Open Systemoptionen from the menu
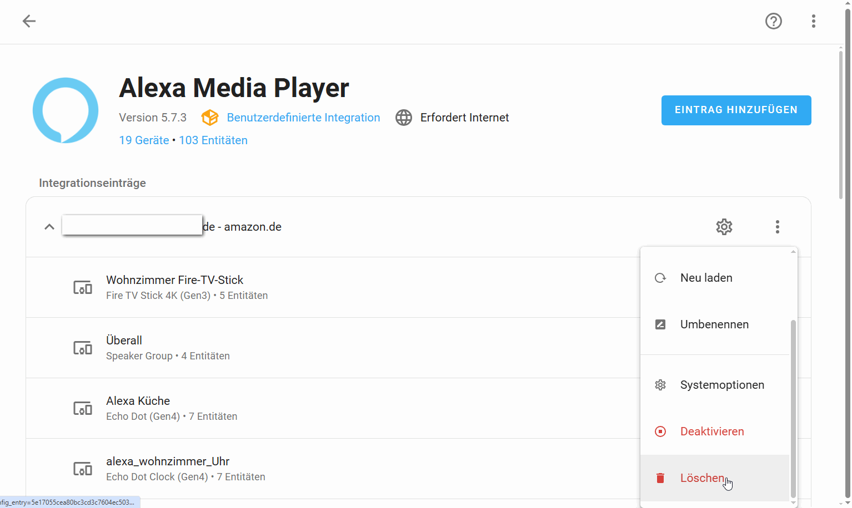The height and width of the screenshot is (508, 852). pyautogui.click(x=715, y=385)
